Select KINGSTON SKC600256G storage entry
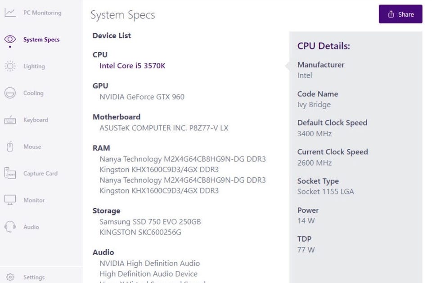Viewport: 432px width, 283px height. [140, 232]
